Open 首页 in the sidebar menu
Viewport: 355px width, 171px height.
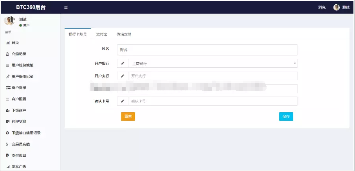[x=15, y=42]
